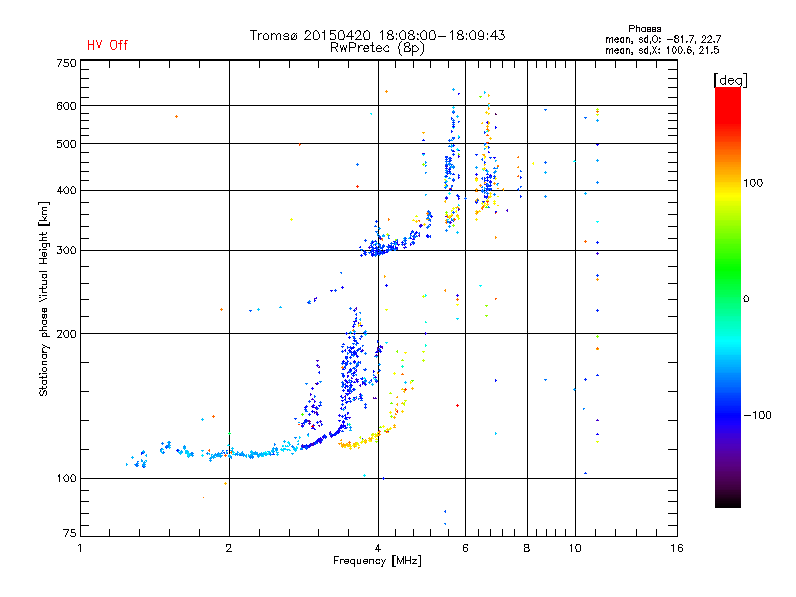796x597 pixels.
Task: Click the x-axis tick label '8'
Action: [527, 548]
